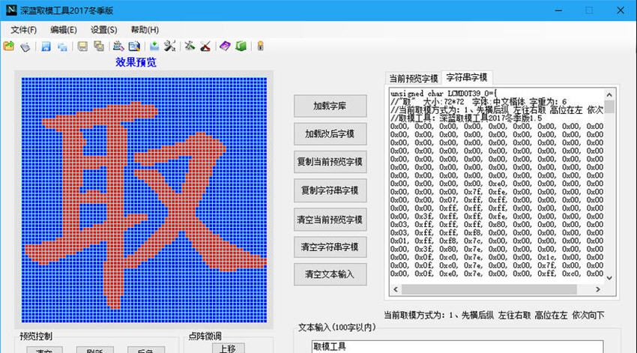This screenshot has width=637, height=353.
Task: Open the purple book icon
Action: tap(225, 46)
